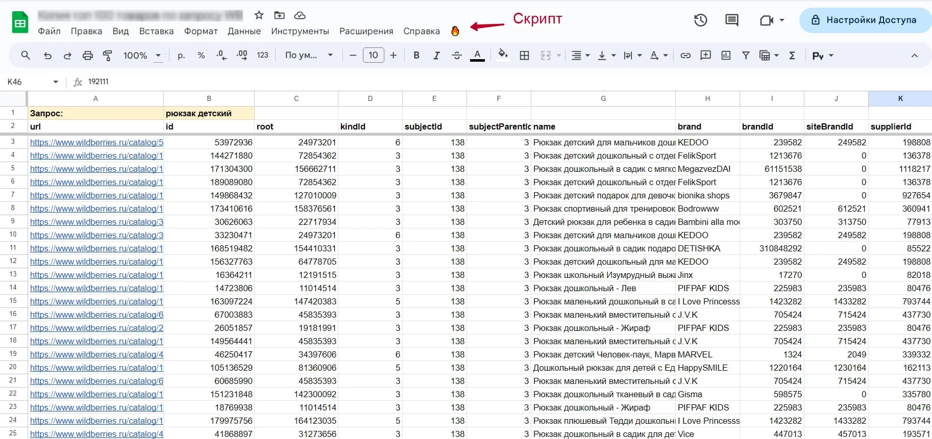Open the fill color picker
The image size is (932, 439).
click(503, 55)
